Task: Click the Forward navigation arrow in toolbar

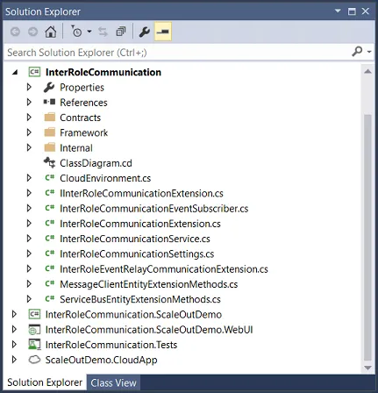Action: click(x=32, y=32)
